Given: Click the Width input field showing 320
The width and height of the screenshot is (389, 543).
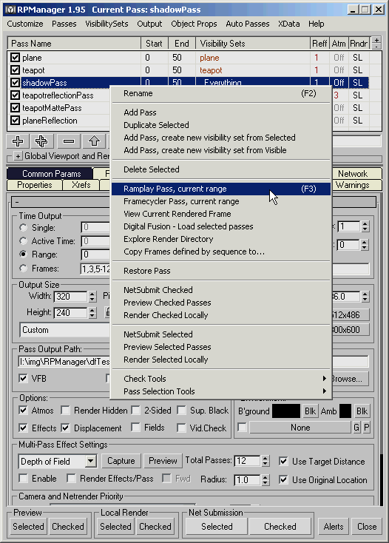Looking at the screenshot, I should (x=71, y=297).
